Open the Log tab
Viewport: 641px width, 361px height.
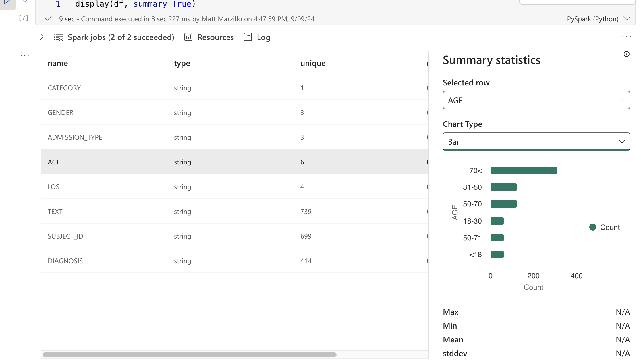click(x=263, y=37)
